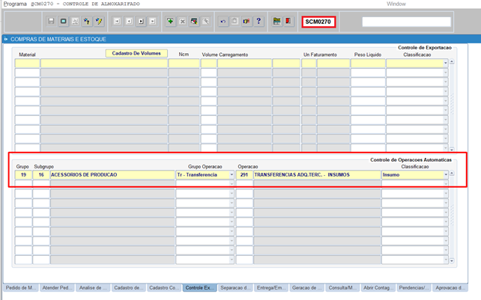Exit form using the red door icon
Screen dimensions: 481x300
pyautogui.click(x=288, y=21)
